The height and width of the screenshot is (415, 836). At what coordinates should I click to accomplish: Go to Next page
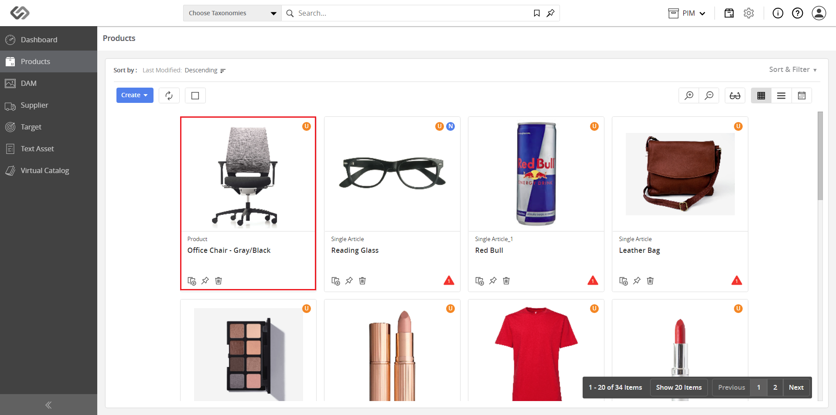(x=796, y=388)
